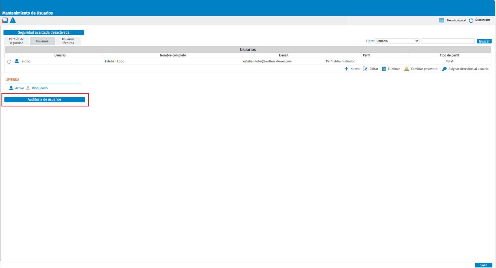Click the Tipo de perfil column header
The image size is (496, 268).
pyautogui.click(x=449, y=55)
